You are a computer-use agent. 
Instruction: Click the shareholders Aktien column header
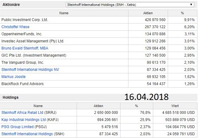148,13
